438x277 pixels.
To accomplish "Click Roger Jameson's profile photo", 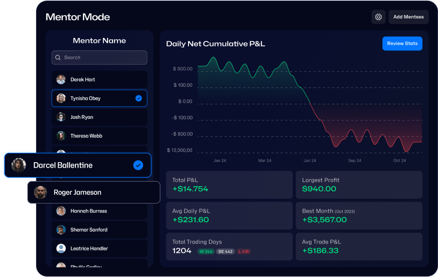I will (40, 192).
